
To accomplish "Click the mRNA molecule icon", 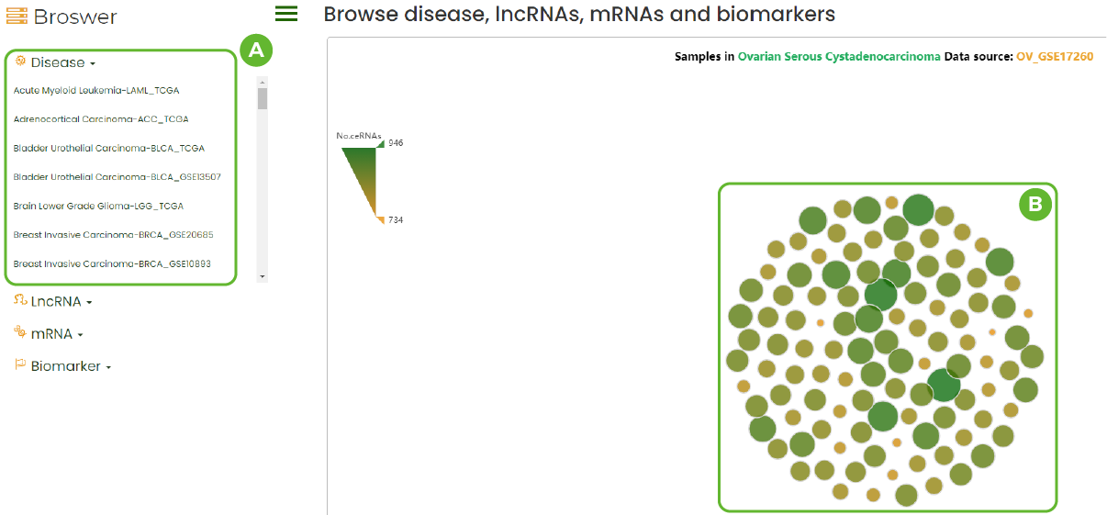I will tap(20, 332).
